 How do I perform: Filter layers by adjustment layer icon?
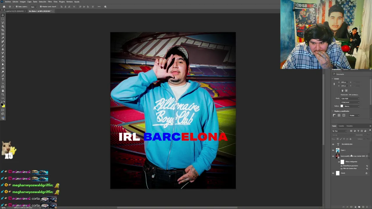point(355,131)
